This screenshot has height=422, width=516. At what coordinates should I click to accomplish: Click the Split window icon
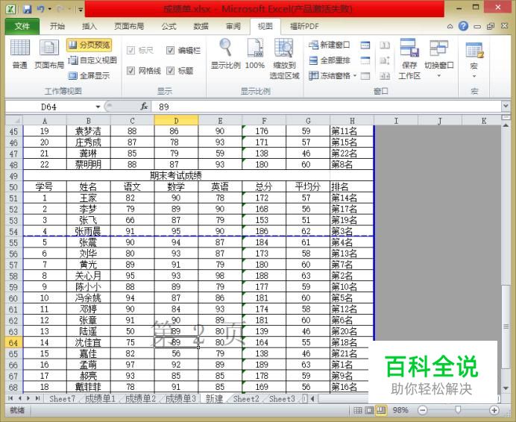coord(365,45)
